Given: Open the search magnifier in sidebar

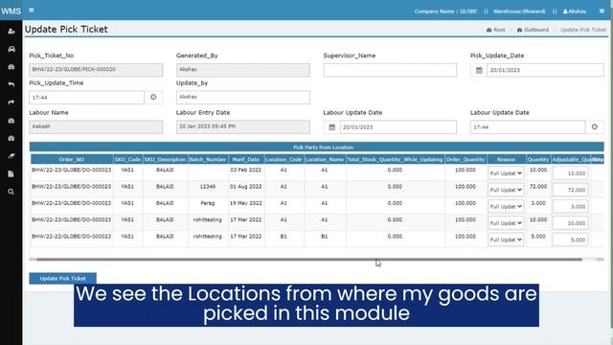Looking at the screenshot, I should (11, 192).
